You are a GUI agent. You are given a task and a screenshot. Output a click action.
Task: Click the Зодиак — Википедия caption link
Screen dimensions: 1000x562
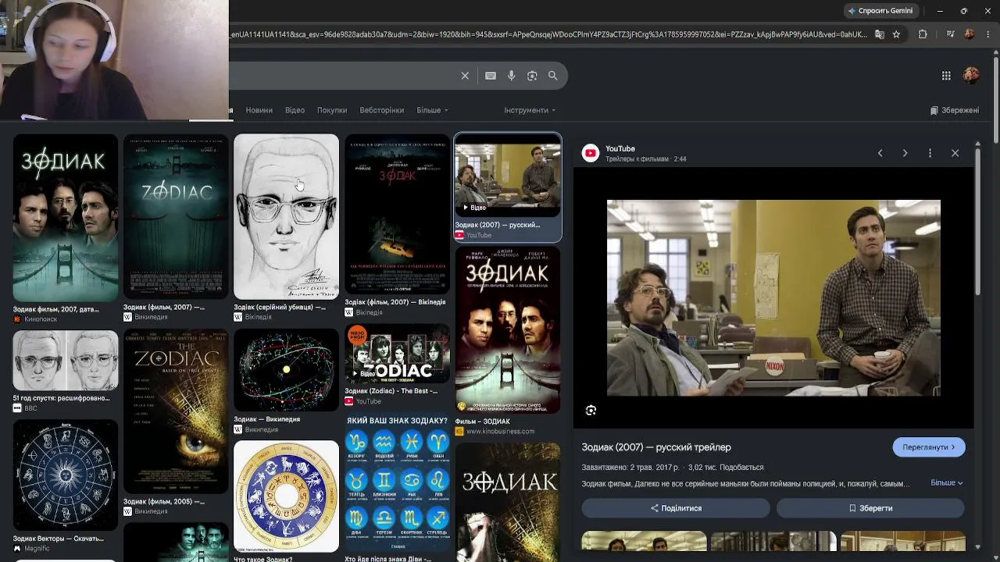point(267,420)
